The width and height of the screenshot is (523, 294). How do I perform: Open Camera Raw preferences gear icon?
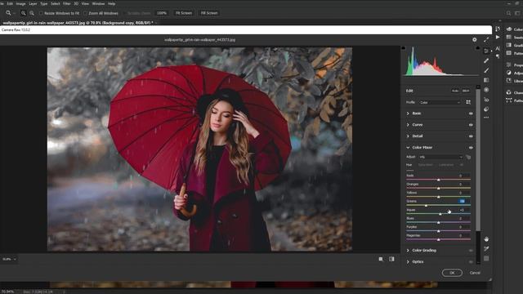(474, 40)
